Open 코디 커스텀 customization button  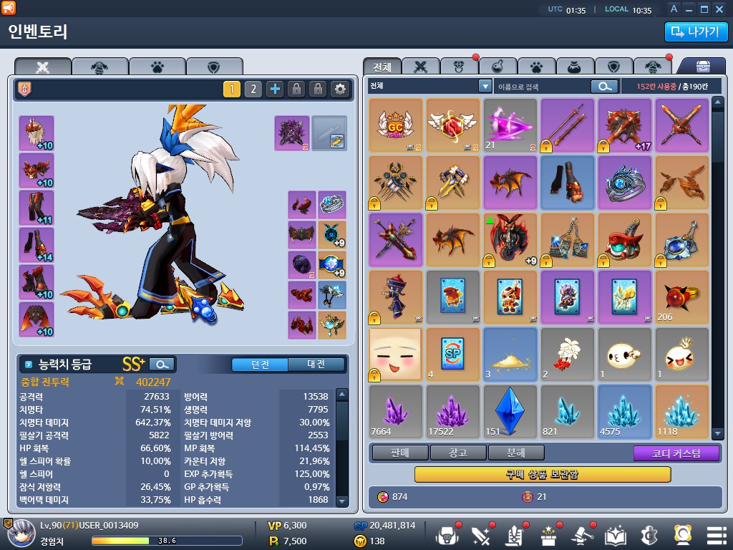click(676, 453)
